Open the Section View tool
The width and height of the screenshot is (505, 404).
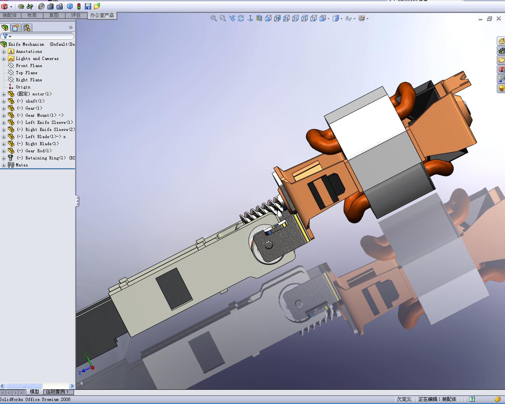pos(259,18)
